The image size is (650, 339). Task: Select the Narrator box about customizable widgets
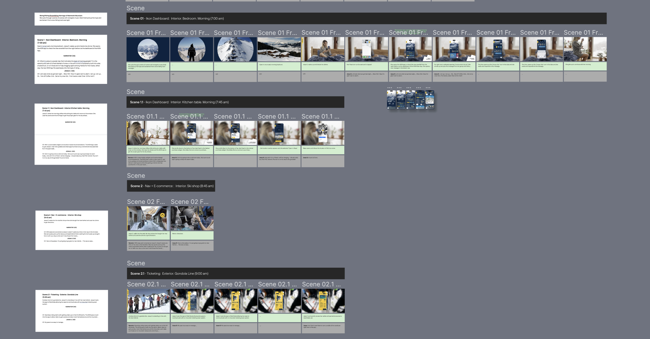click(148, 161)
